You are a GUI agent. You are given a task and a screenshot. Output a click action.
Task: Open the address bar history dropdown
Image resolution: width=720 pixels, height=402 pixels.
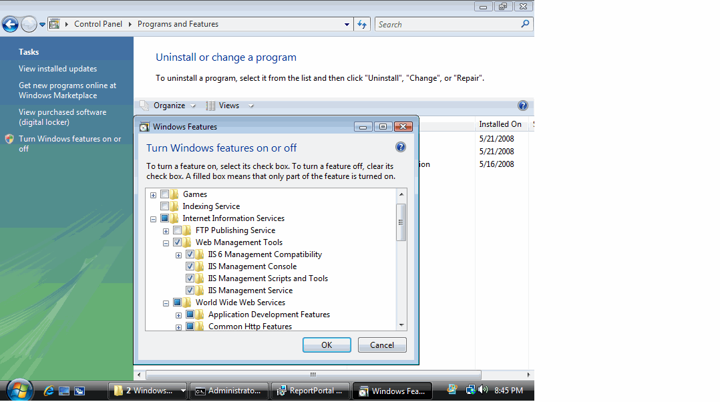347,24
